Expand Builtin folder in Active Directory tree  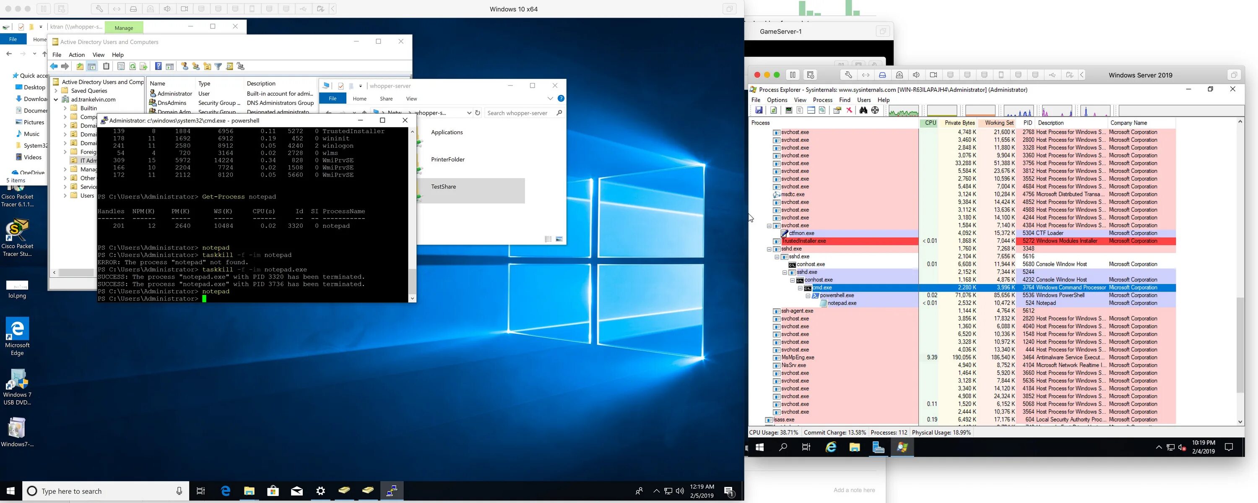[65, 108]
